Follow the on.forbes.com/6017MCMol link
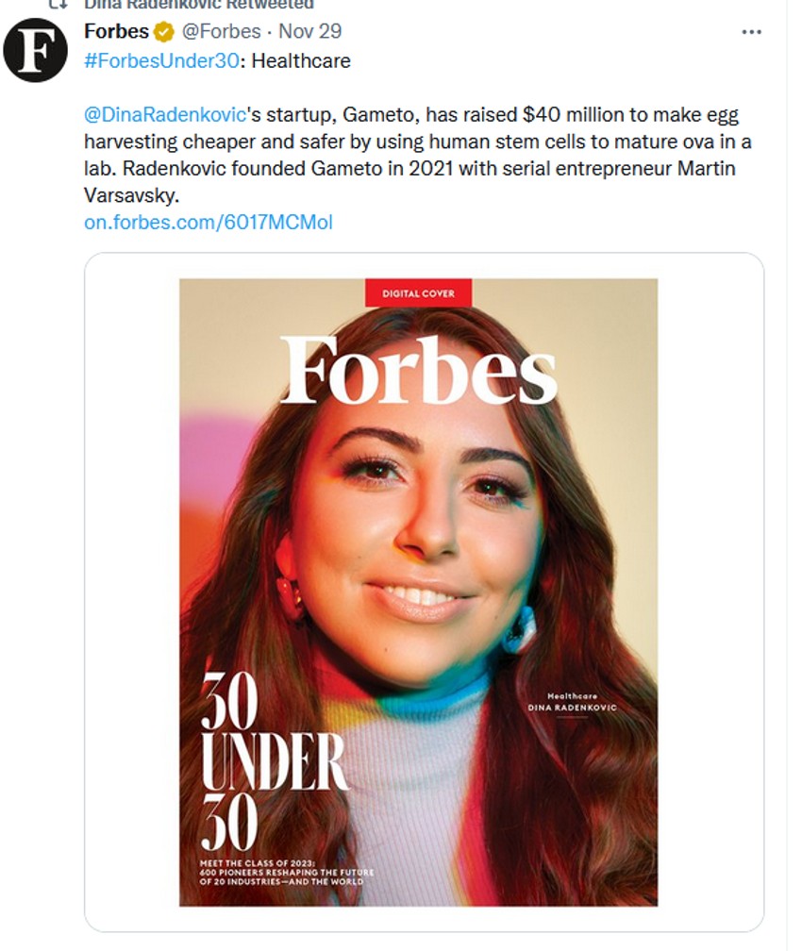 pos(208,223)
